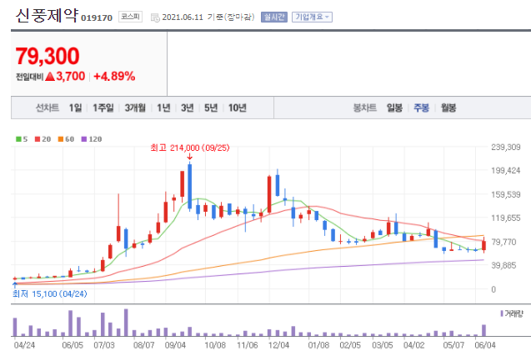Click the 08/07 date axis label

[x=144, y=345]
